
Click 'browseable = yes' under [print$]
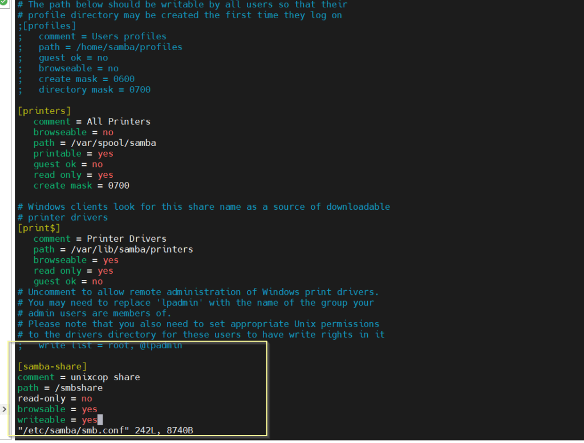pos(76,260)
